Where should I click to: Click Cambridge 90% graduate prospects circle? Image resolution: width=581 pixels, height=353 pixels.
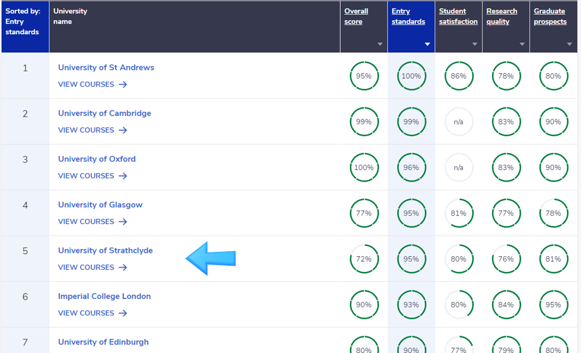click(x=553, y=122)
